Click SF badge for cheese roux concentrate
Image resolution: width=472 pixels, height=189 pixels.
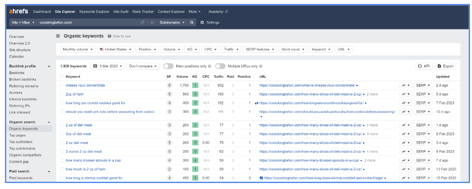(169, 86)
